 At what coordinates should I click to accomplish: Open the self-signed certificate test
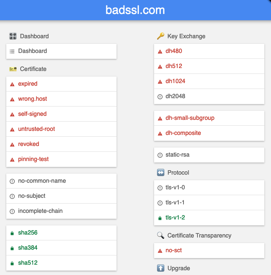click(61, 114)
